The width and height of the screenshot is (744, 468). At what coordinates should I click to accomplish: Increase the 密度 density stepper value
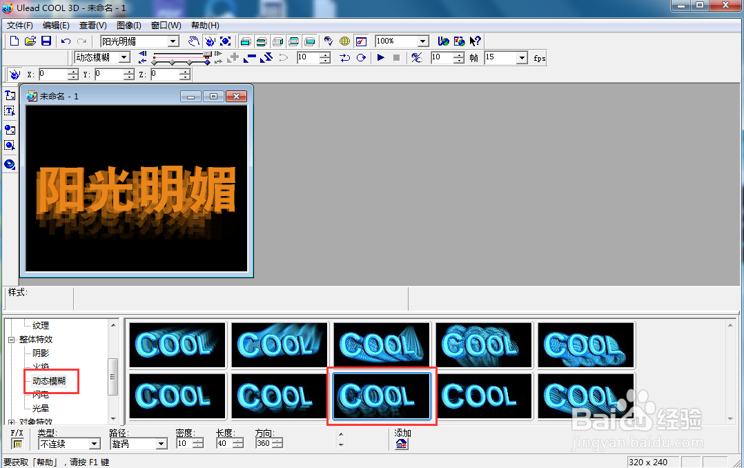tap(198, 440)
